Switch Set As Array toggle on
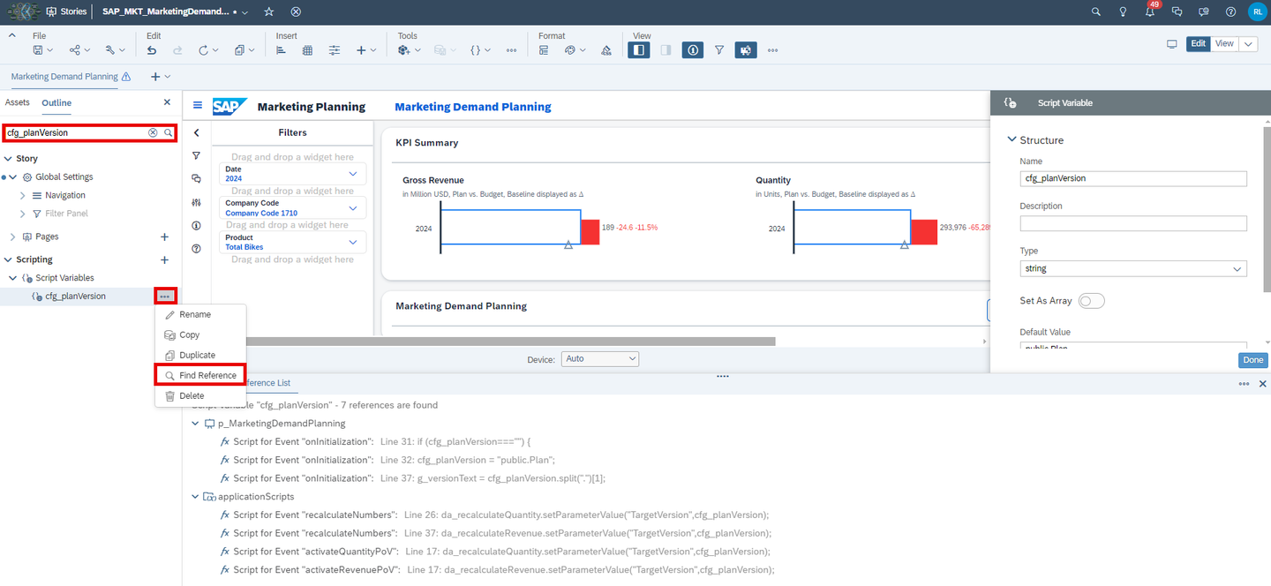Viewport: 1271px width, 586px height. (x=1091, y=301)
